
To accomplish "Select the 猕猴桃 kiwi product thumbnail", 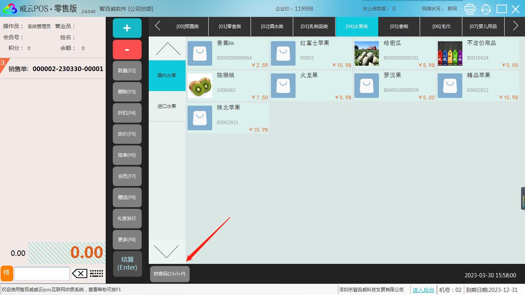I will pos(200,86).
